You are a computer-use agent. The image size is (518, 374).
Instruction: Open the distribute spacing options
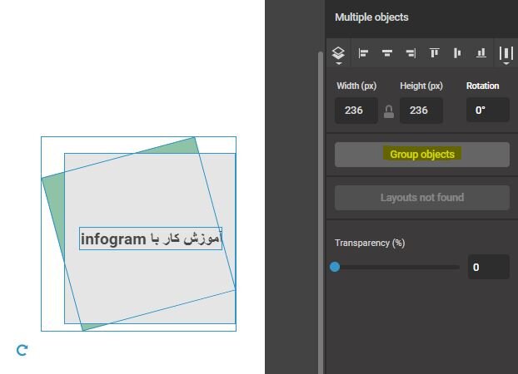[x=506, y=54]
